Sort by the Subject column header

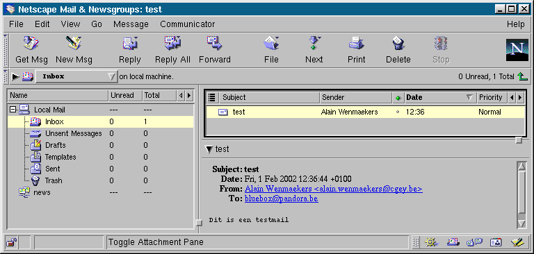(x=269, y=98)
